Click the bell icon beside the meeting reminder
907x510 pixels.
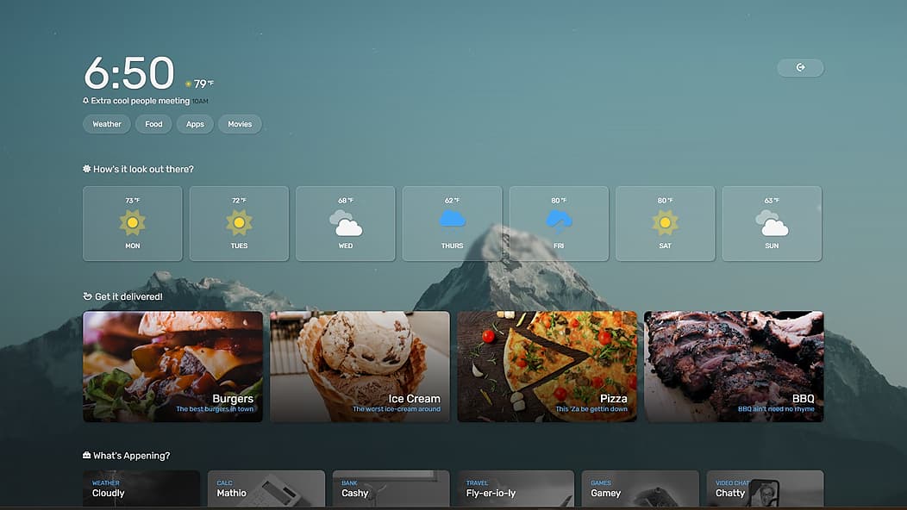click(85, 101)
